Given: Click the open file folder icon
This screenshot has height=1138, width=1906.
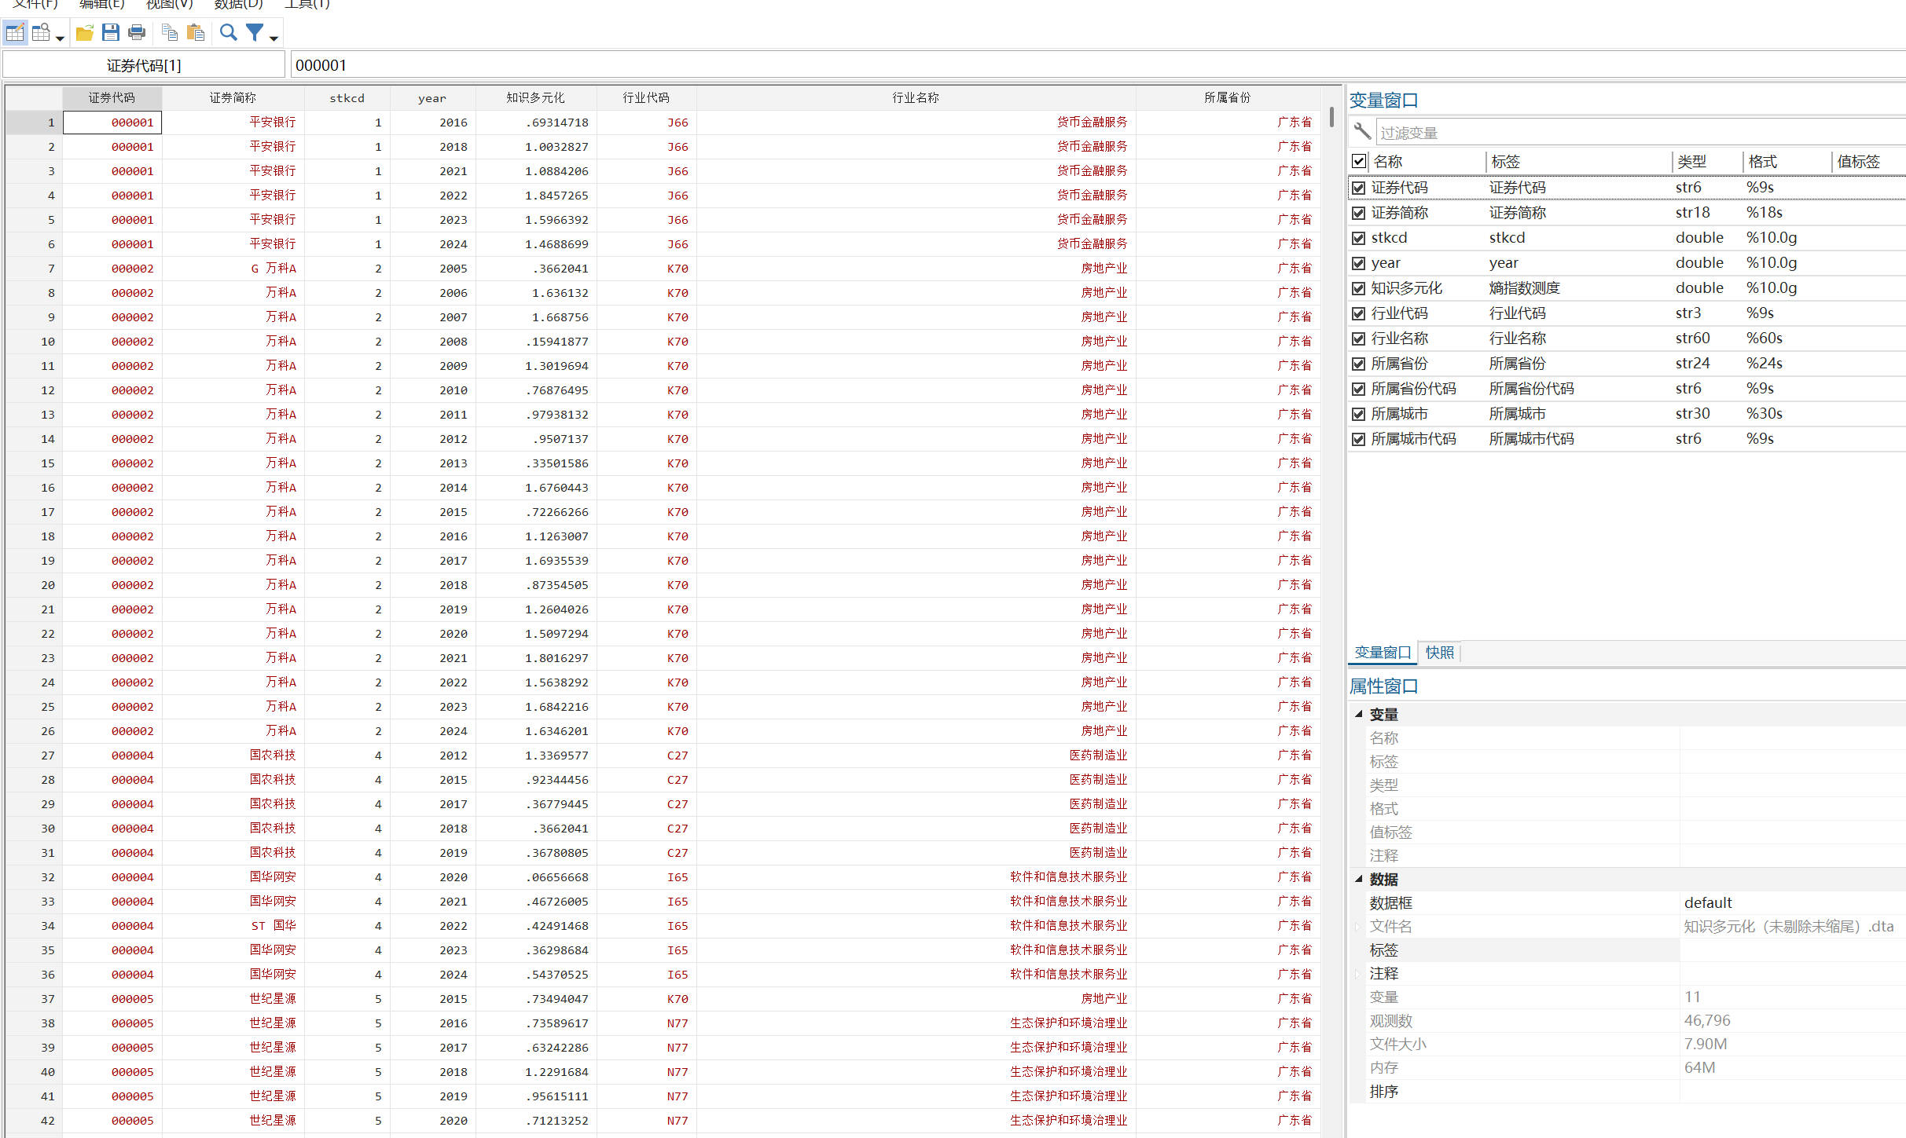Looking at the screenshot, I should click(x=85, y=33).
